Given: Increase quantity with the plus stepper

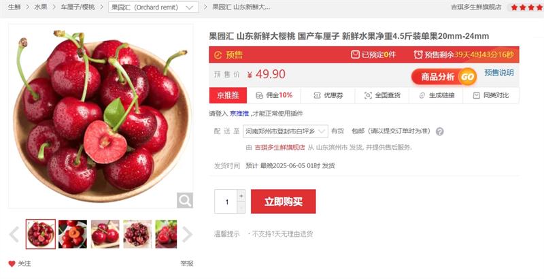Looking at the screenshot, I should click(x=241, y=196).
